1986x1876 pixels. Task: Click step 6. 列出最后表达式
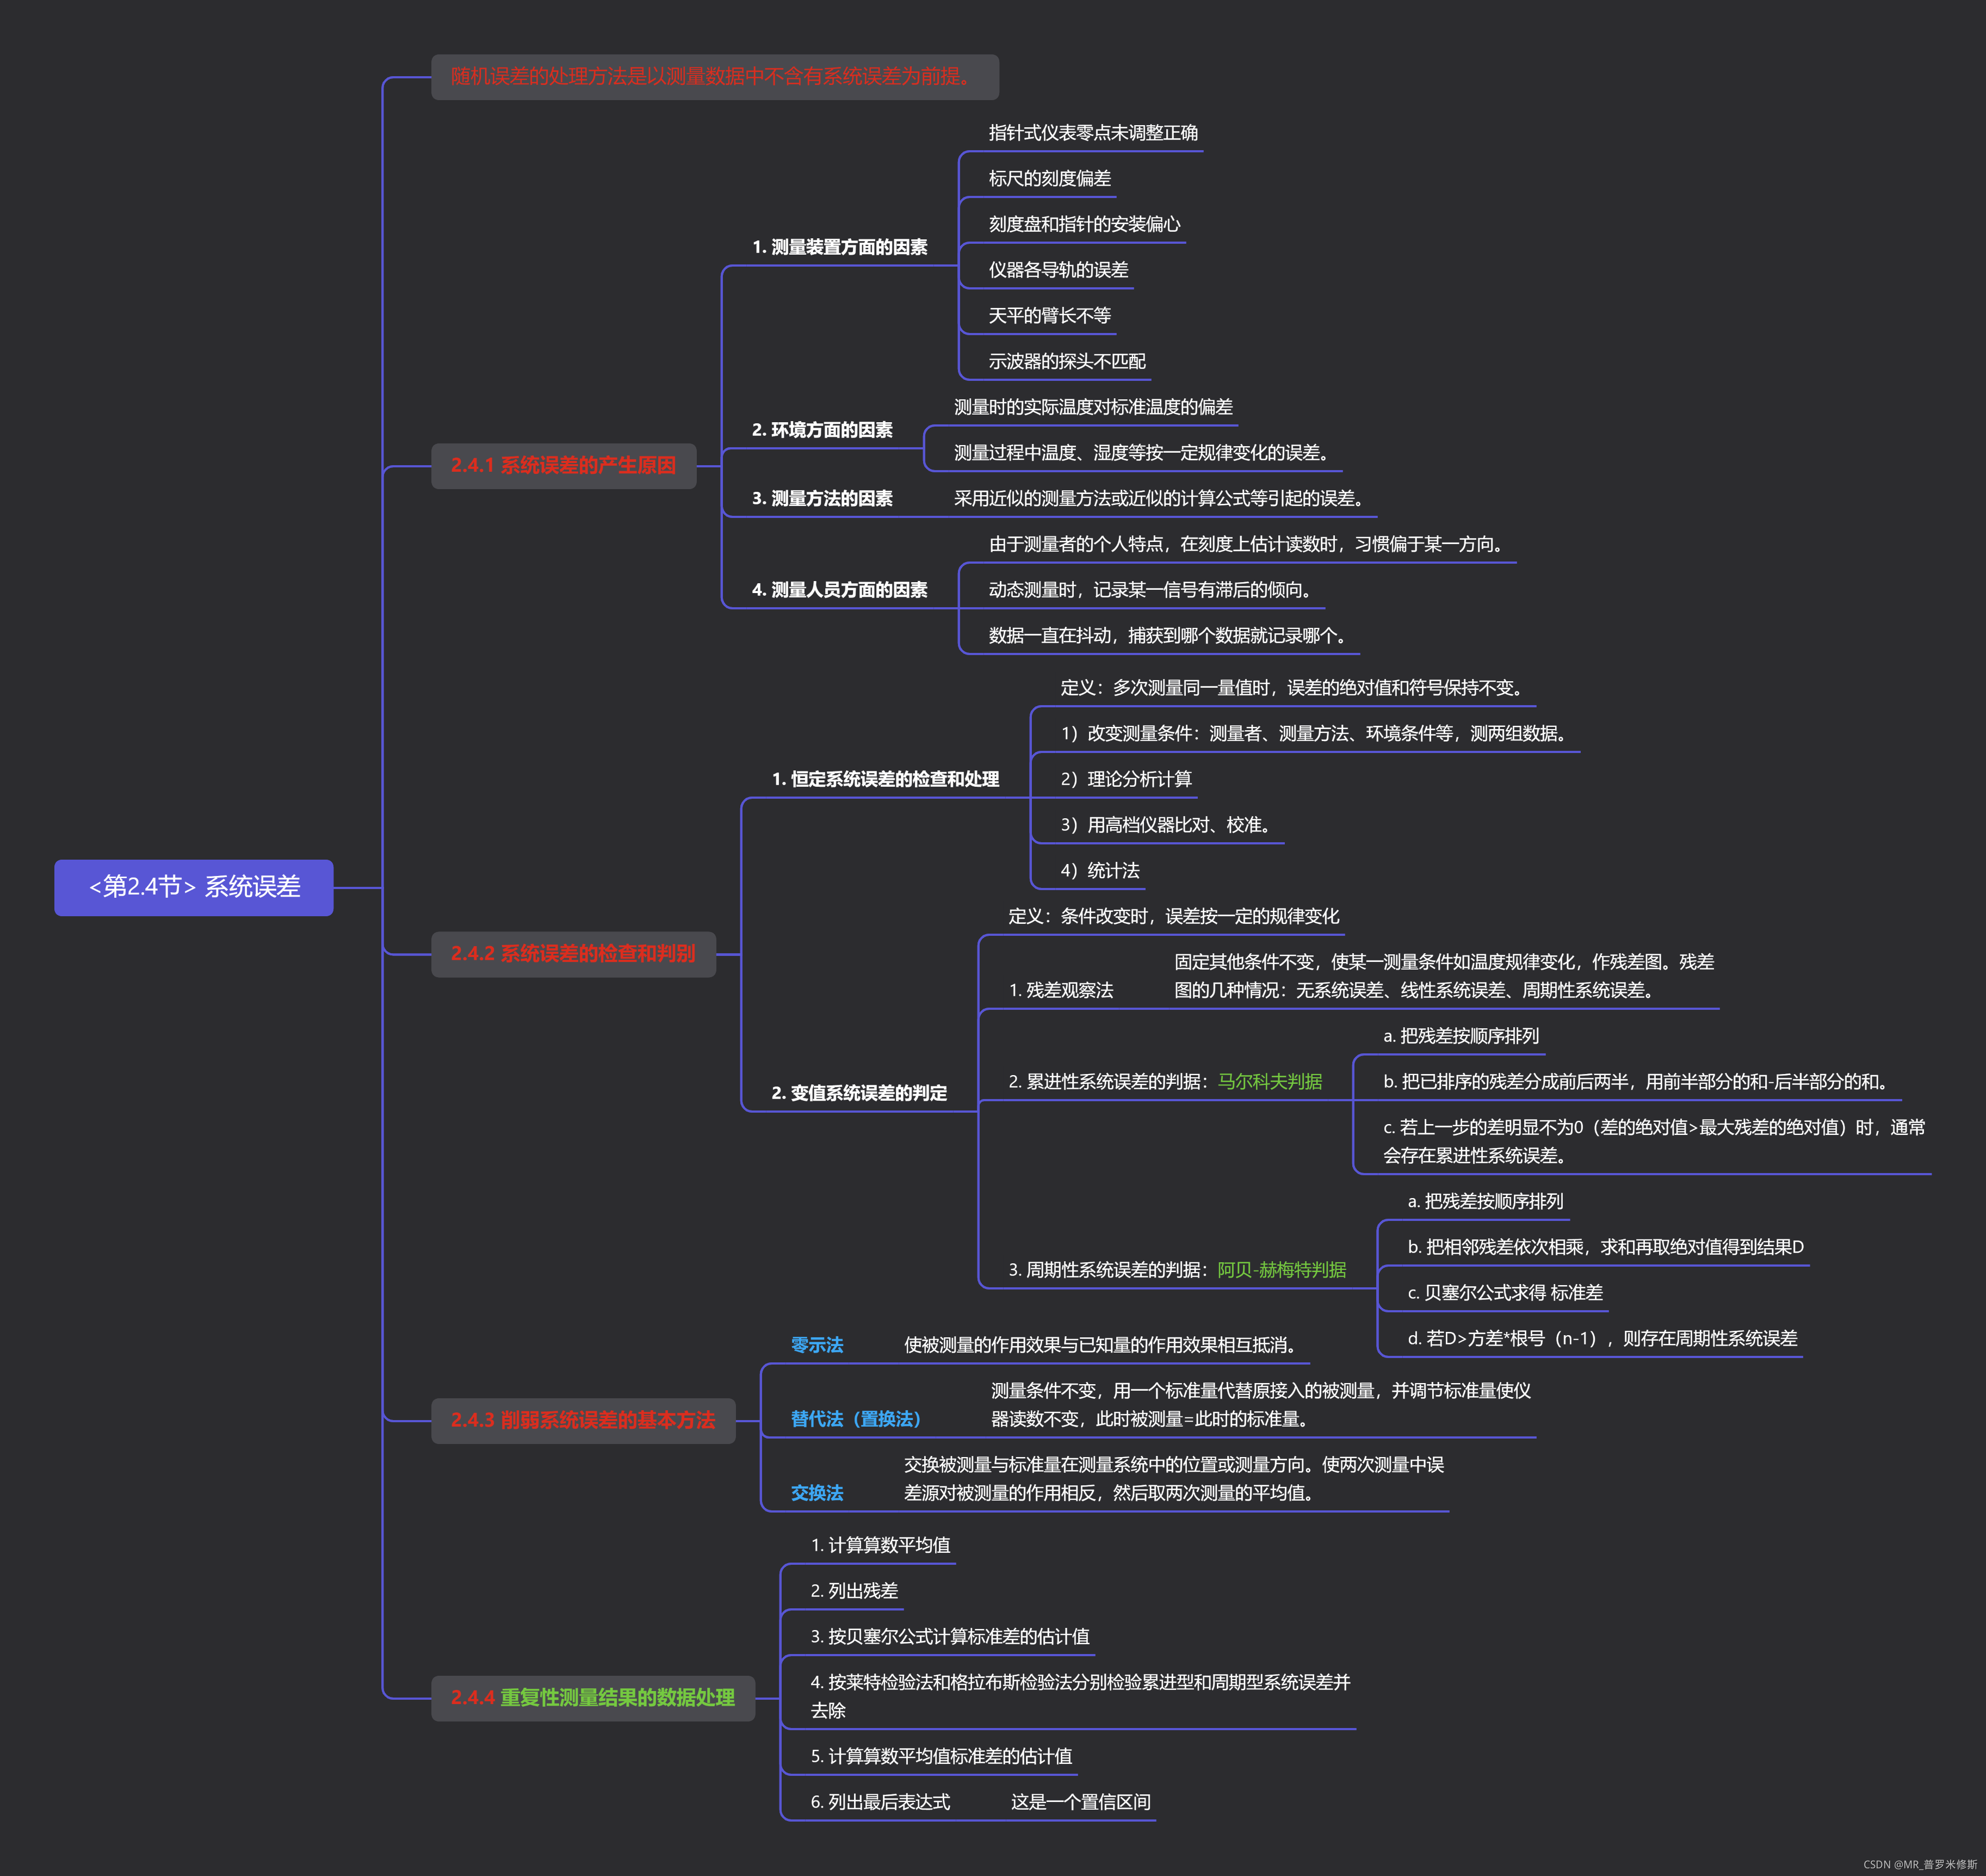pos(880,1802)
